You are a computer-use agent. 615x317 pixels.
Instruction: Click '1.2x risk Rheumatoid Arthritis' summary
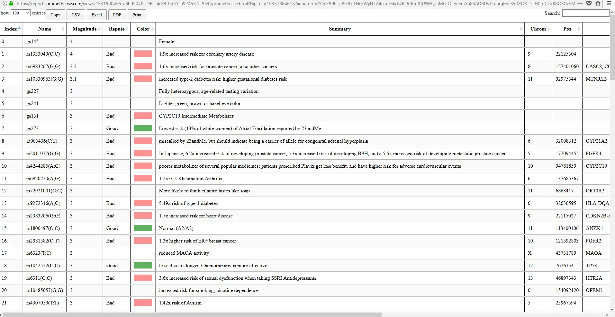click(190, 179)
